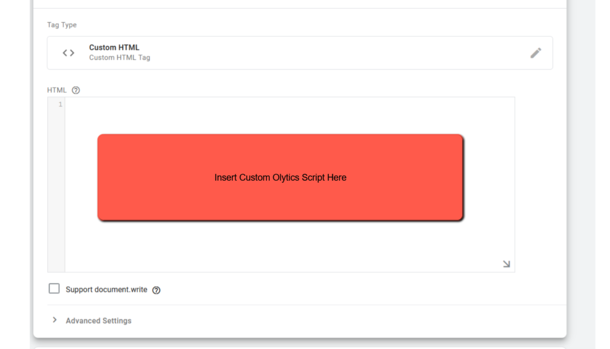Open help icon beside Support document.write
The height and width of the screenshot is (349, 610).
[x=156, y=290]
